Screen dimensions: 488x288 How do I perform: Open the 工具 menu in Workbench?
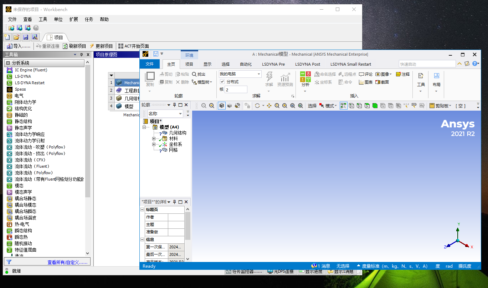[43, 19]
